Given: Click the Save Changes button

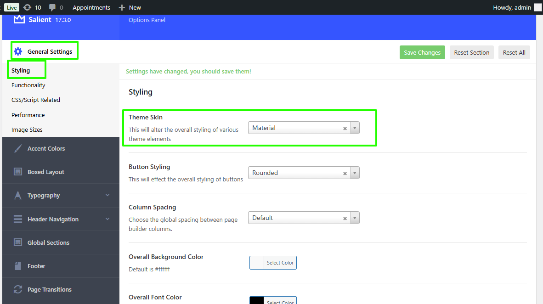Looking at the screenshot, I should [422, 52].
